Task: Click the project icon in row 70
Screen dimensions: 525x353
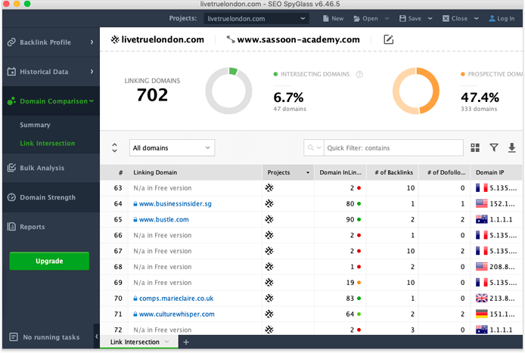Action: tap(269, 299)
